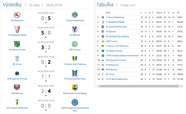
Task: Open the 3 : 2 Tornaľa–Tisovec match score
Action: 46,47
